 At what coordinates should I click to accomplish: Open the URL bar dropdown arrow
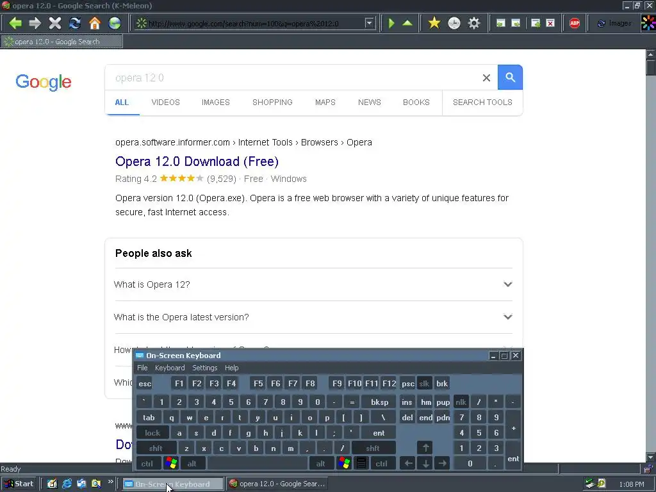[x=369, y=23]
